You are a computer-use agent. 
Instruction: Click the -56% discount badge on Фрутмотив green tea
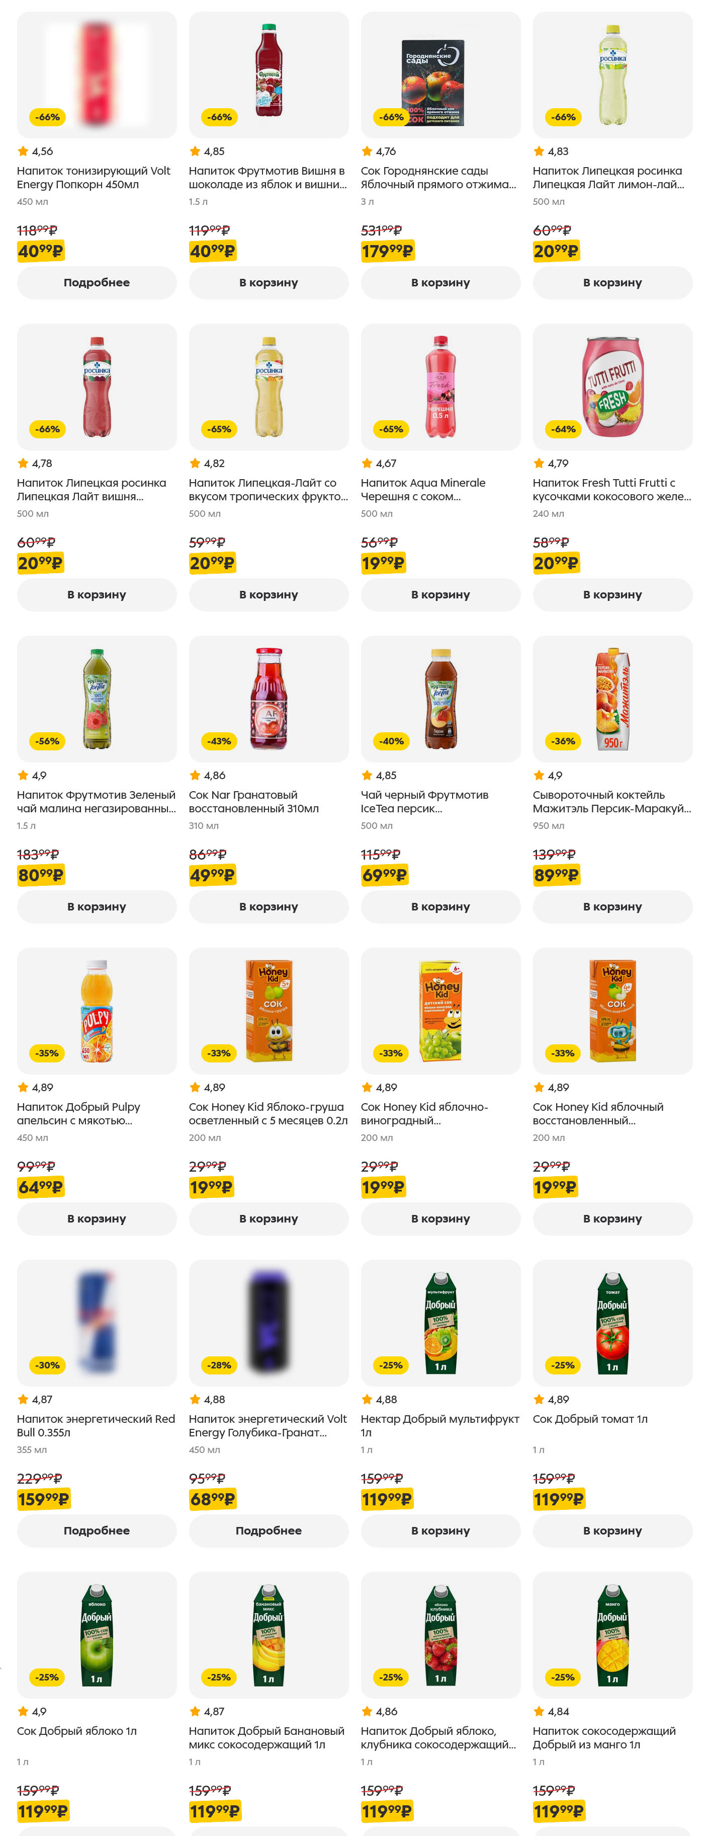(48, 741)
